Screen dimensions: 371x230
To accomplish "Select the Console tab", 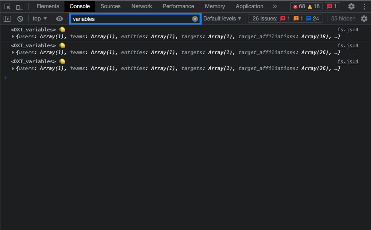I will coord(80,6).
